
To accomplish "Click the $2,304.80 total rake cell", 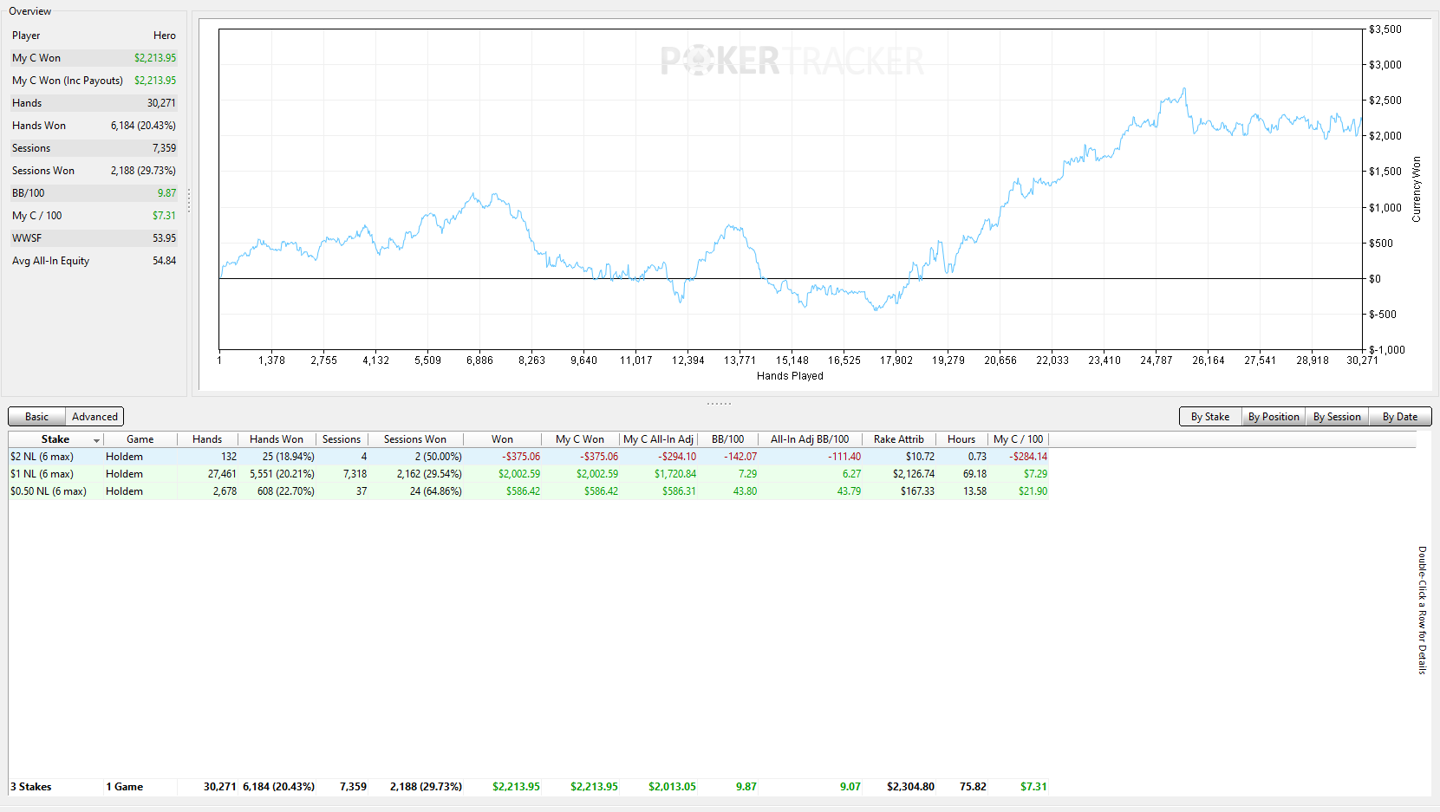I will click(x=910, y=787).
